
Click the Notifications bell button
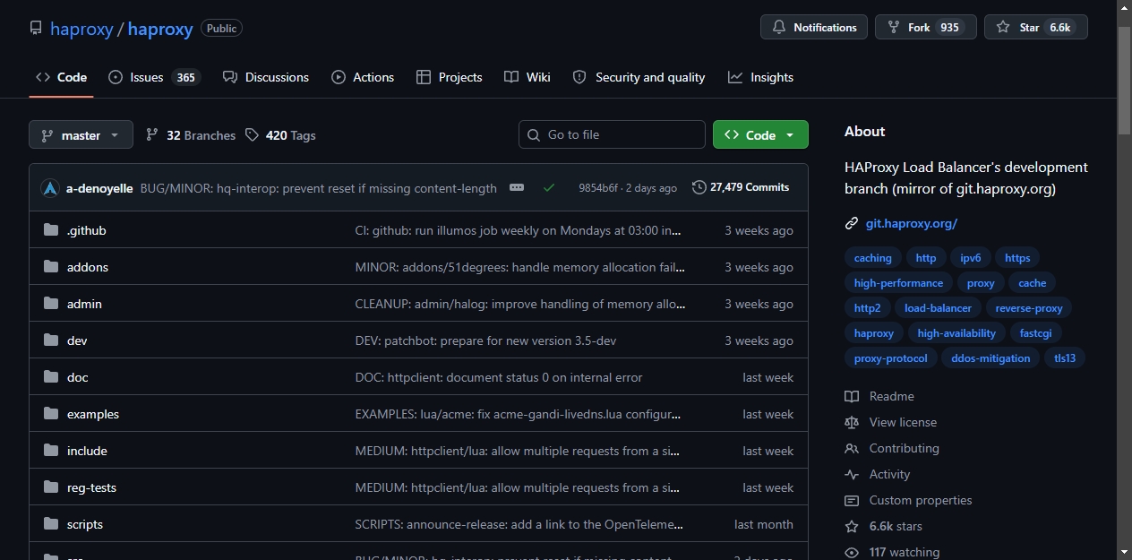tap(814, 27)
